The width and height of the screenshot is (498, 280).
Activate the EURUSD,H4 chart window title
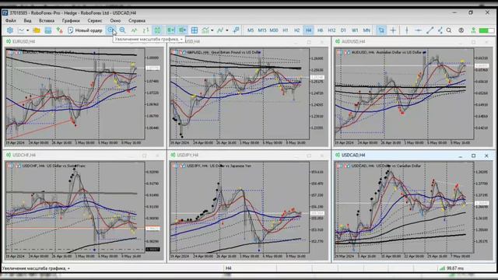[24, 41]
